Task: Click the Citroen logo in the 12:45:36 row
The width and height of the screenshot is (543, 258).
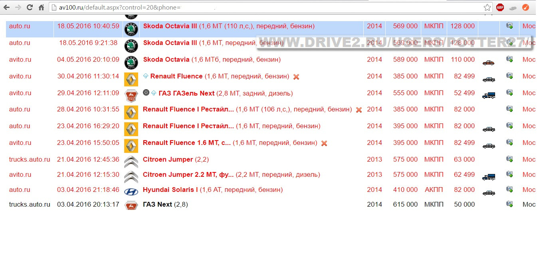Action: pyautogui.click(x=131, y=162)
